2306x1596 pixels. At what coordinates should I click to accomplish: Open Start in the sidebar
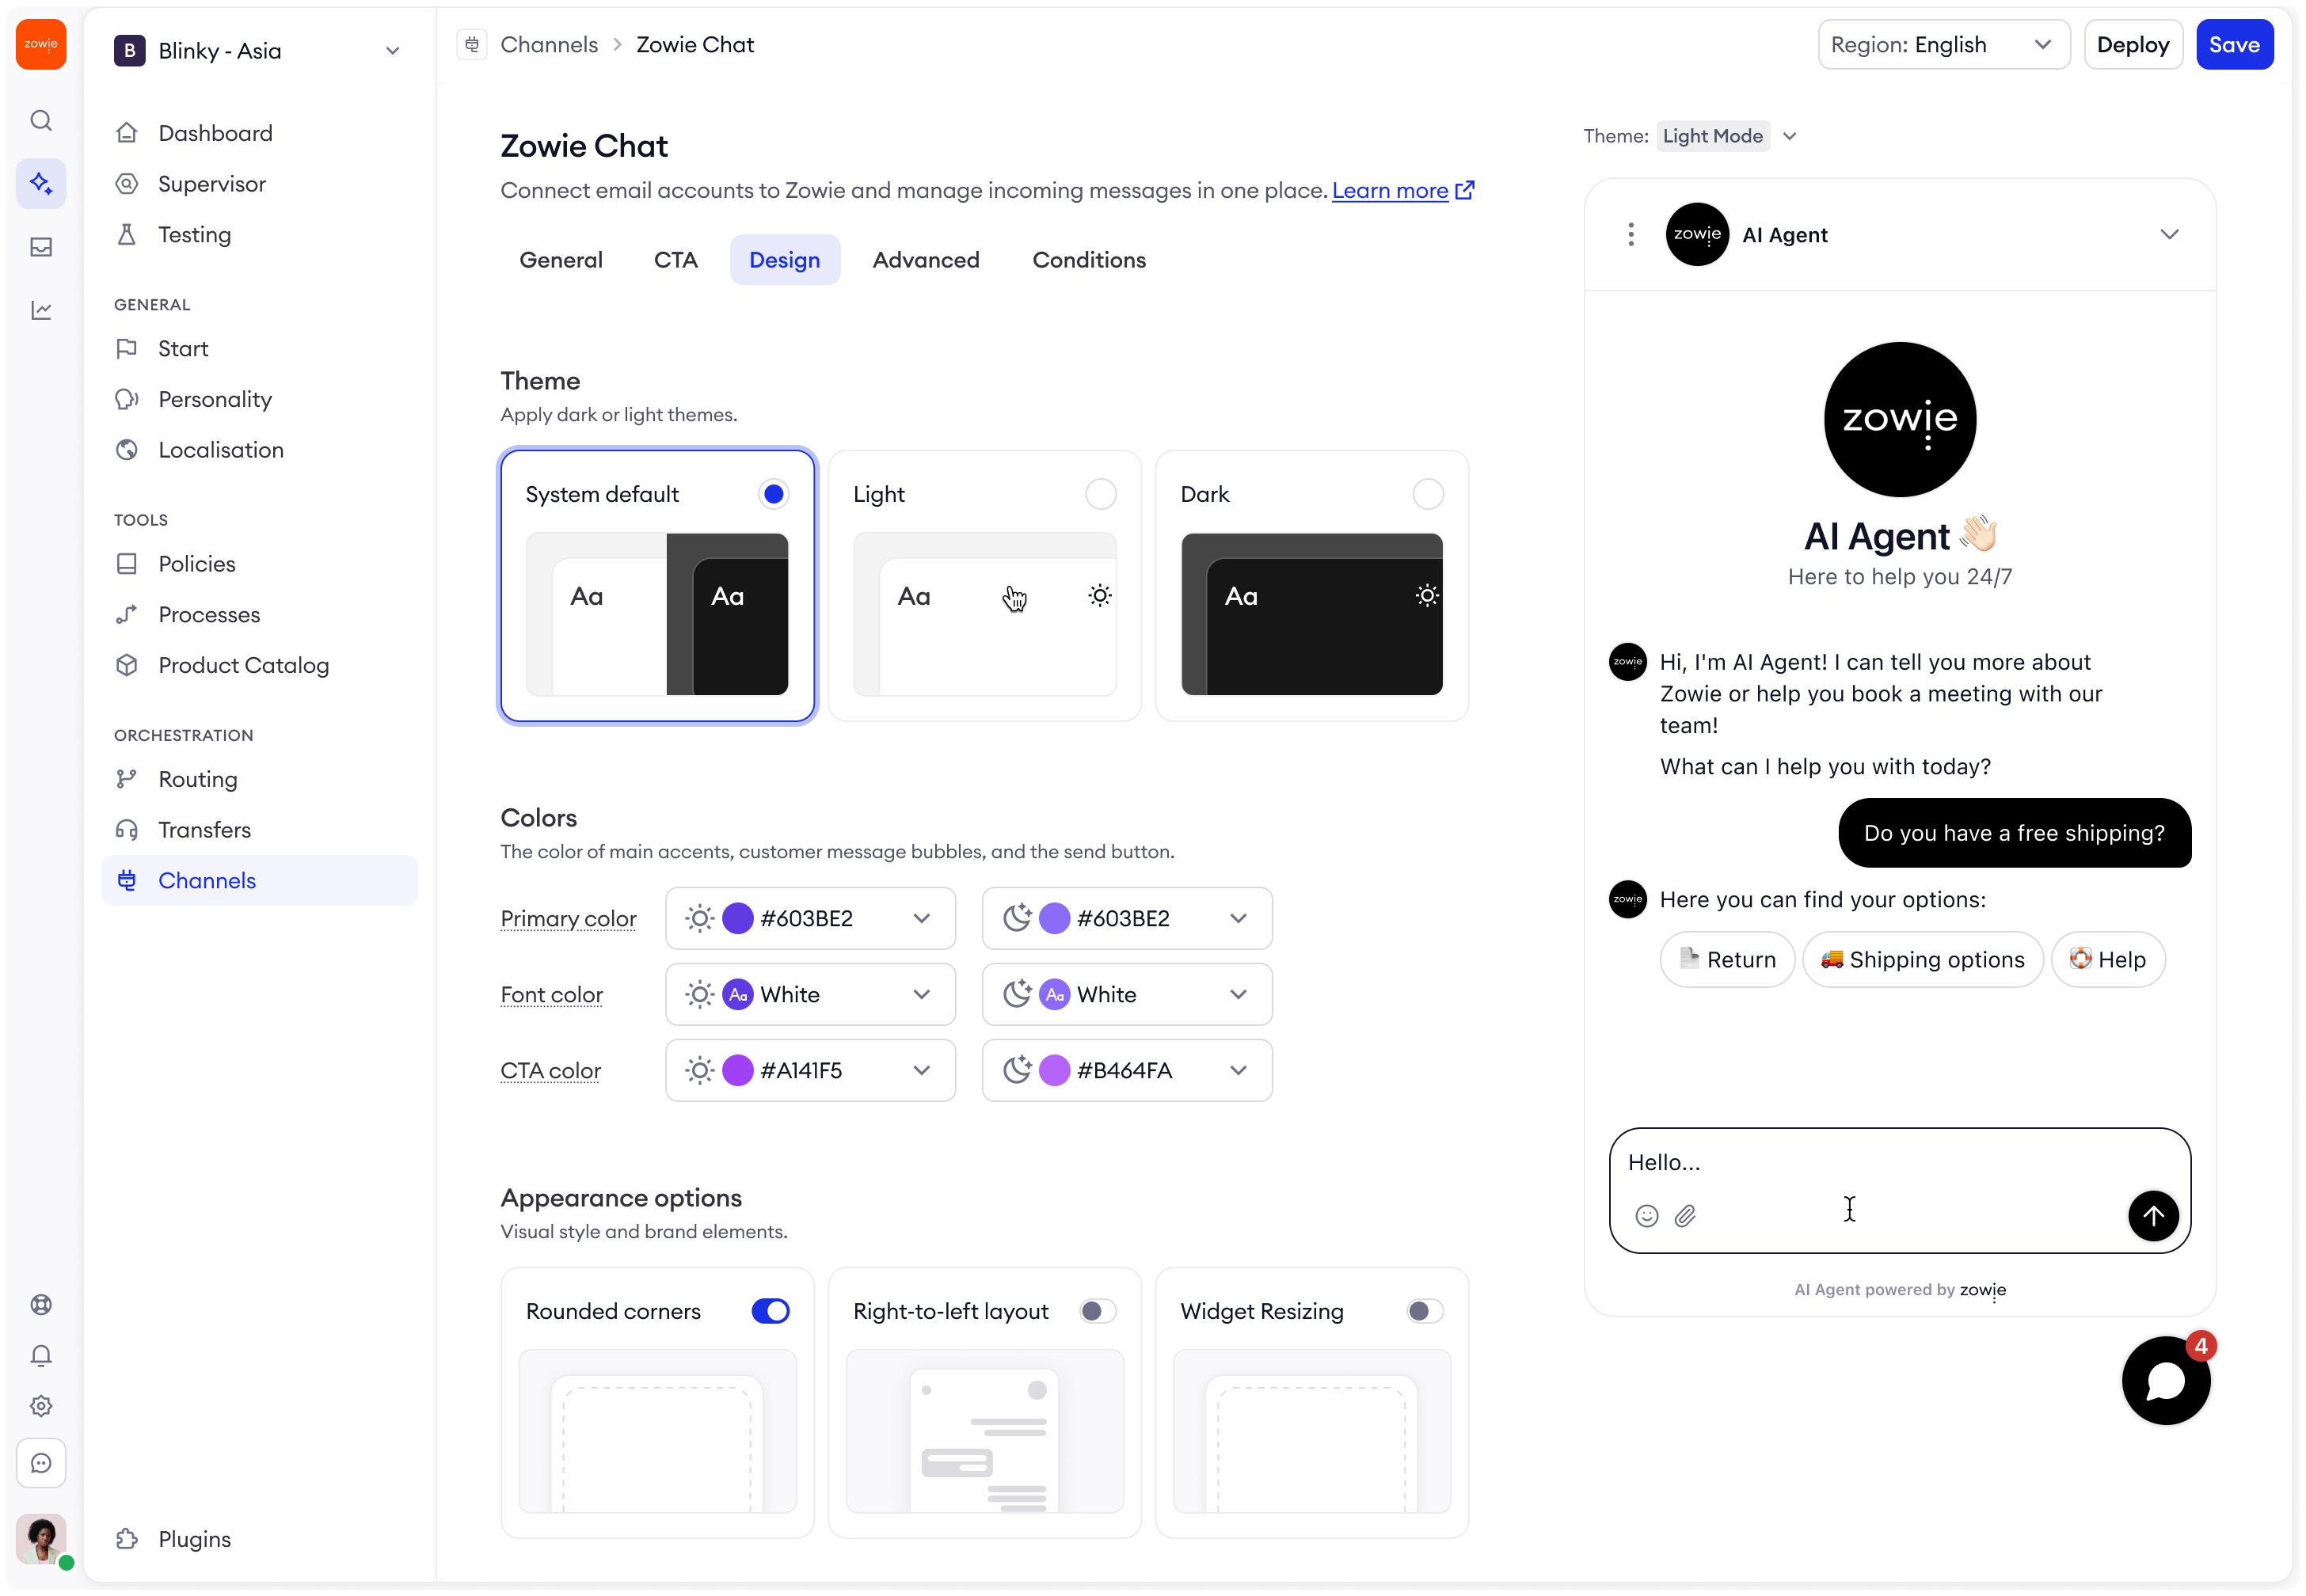click(260, 349)
